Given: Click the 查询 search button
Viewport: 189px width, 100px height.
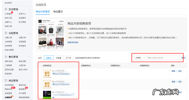Looking at the screenshot, I should (184, 58).
